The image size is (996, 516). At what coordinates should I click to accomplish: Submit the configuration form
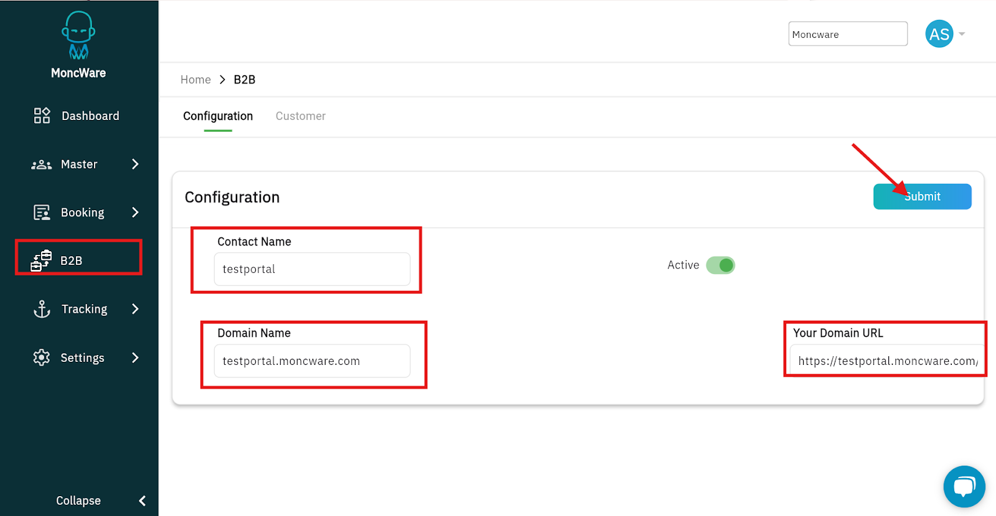pyautogui.click(x=922, y=196)
